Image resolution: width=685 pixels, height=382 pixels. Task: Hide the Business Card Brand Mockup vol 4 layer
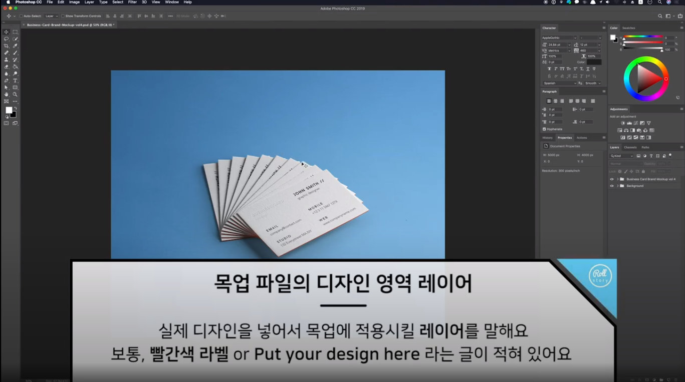[612, 179]
